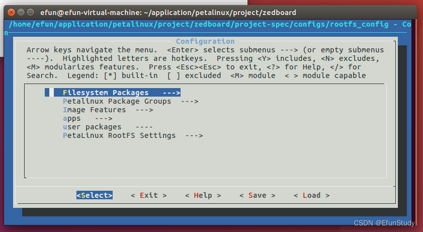The height and width of the screenshot is (232, 423).
Task: Click the terminal window title text
Action: click(x=168, y=13)
